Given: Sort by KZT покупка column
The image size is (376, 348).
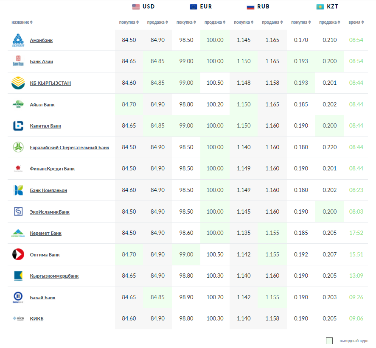Looking at the screenshot, I should [300, 22].
